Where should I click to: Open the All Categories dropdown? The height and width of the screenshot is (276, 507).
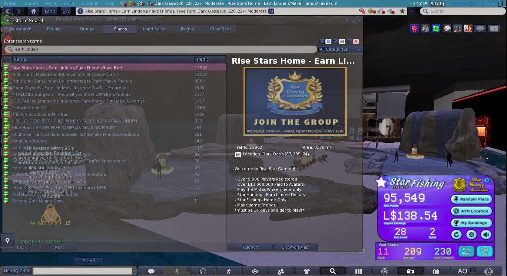pyautogui.click(x=340, y=49)
